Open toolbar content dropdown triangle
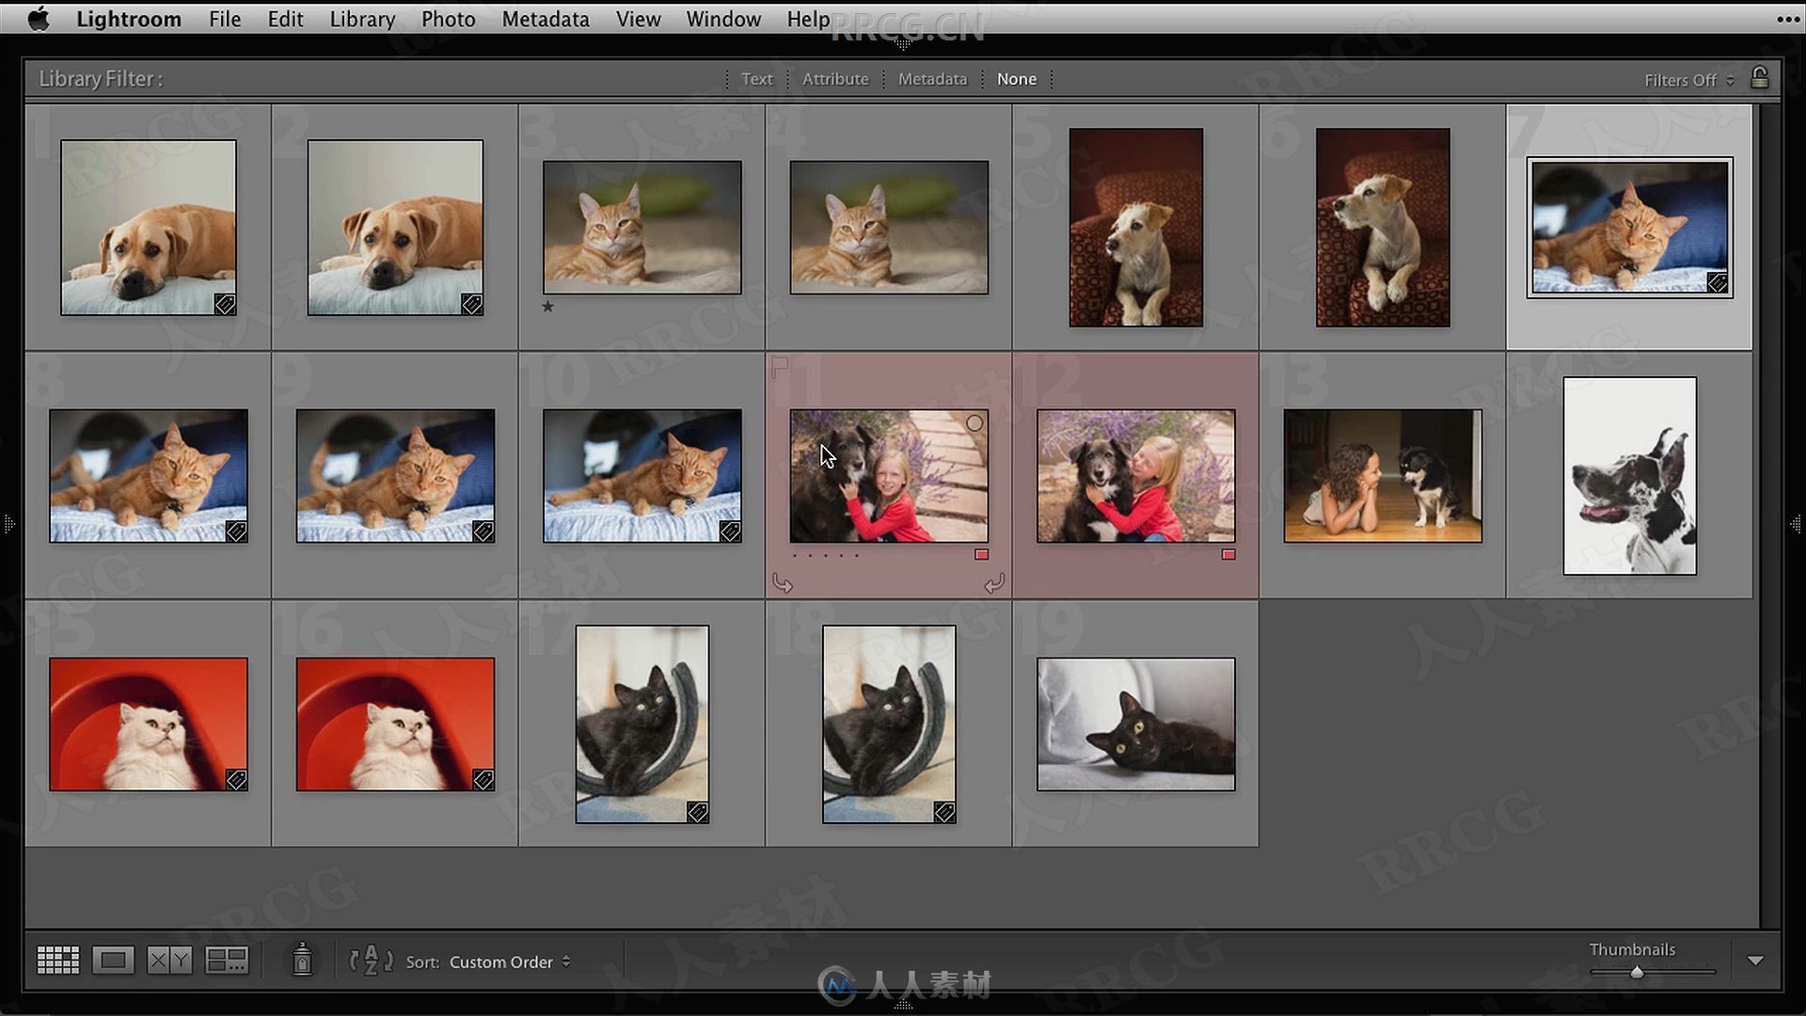This screenshot has height=1016, width=1806. (1755, 960)
